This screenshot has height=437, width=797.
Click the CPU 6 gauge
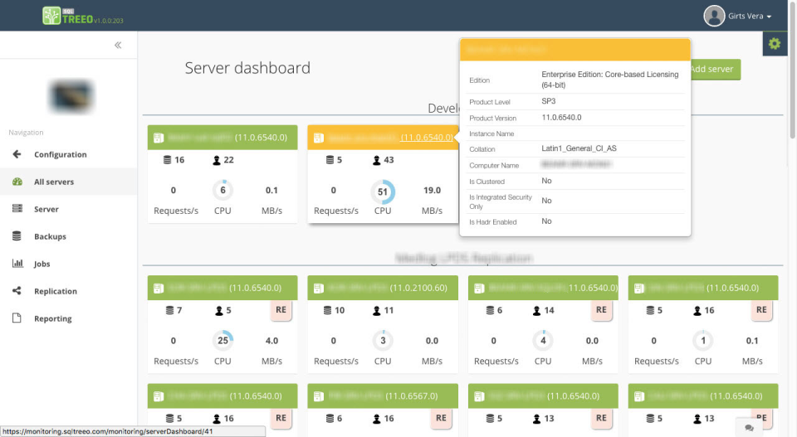click(x=222, y=191)
